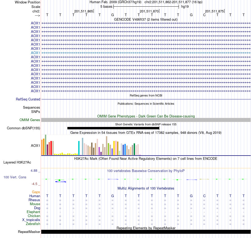Click the GTEx 'Gene Expression in 54 tissues' title
Image resolution: width=251 pixels, height=238 pixels.
[x=146, y=133]
